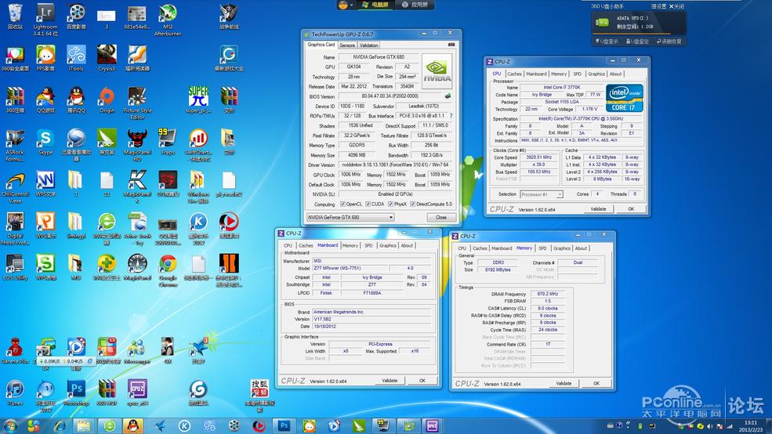
Task: Open the PPS desktop shortcut
Action: coord(45,58)
